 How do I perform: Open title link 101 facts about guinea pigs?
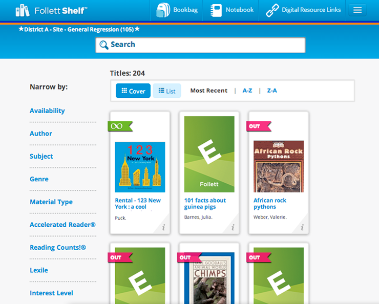pyautogui.click(x=205, y=204)
